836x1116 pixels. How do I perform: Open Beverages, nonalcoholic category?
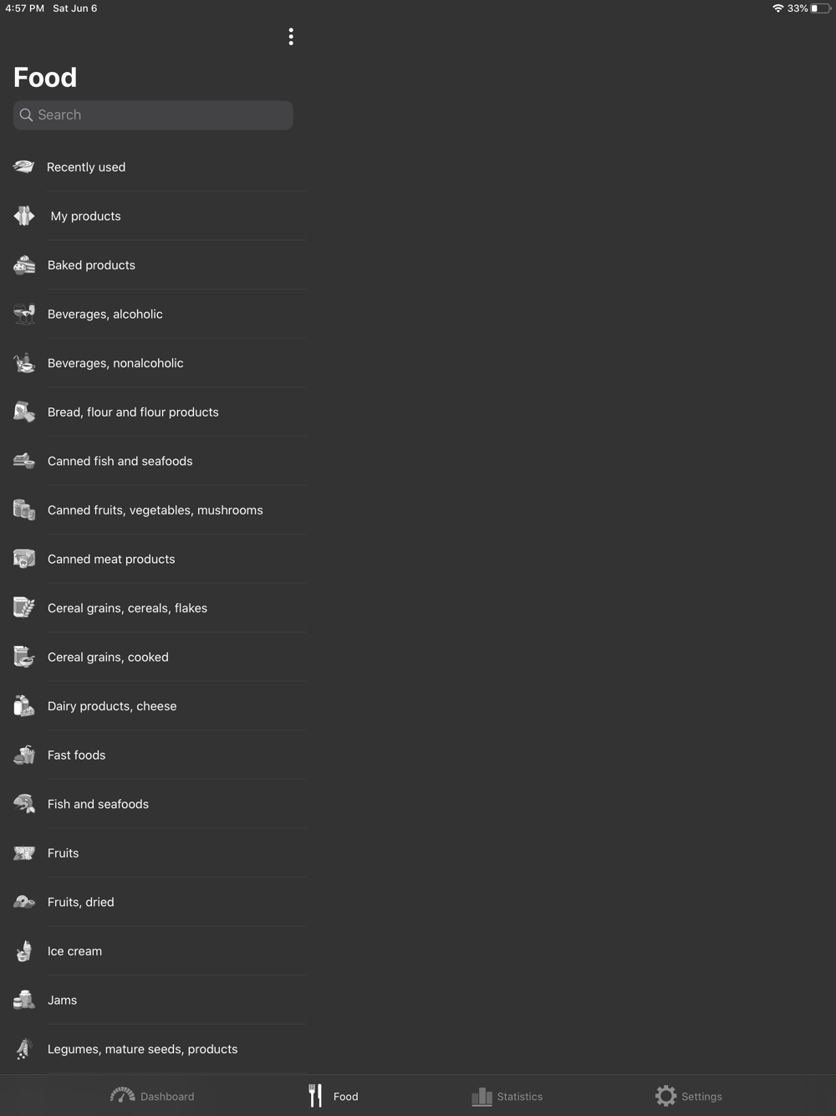(161, 363)
